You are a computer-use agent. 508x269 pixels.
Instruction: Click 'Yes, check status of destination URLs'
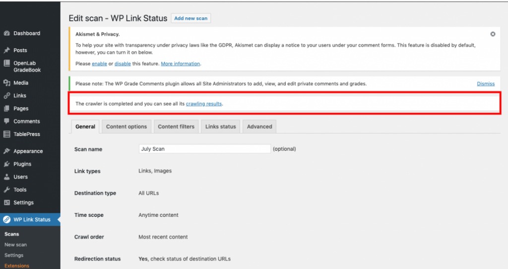(185, 259)
